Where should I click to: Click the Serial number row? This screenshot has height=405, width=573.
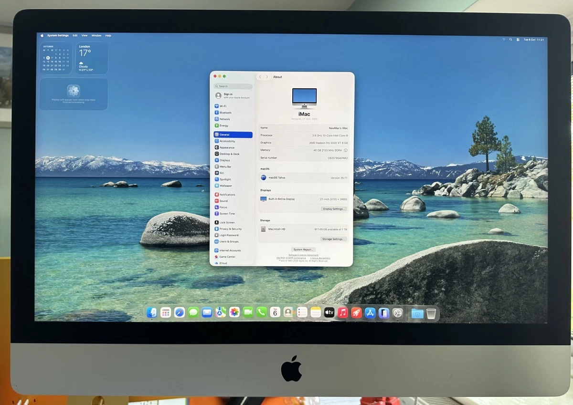coord(304,158)
